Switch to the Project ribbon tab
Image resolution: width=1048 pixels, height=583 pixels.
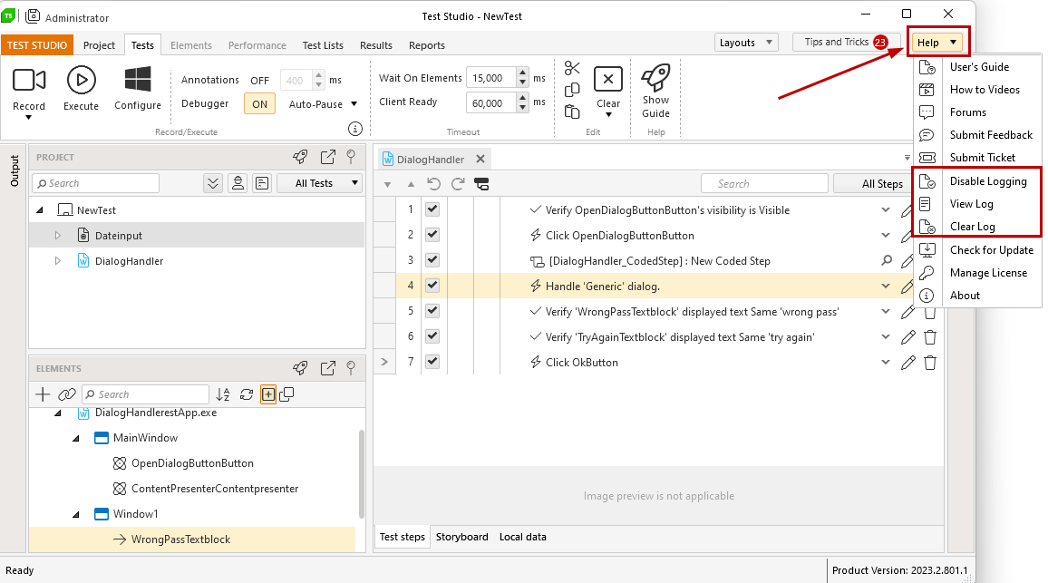[x=99, y=45]
